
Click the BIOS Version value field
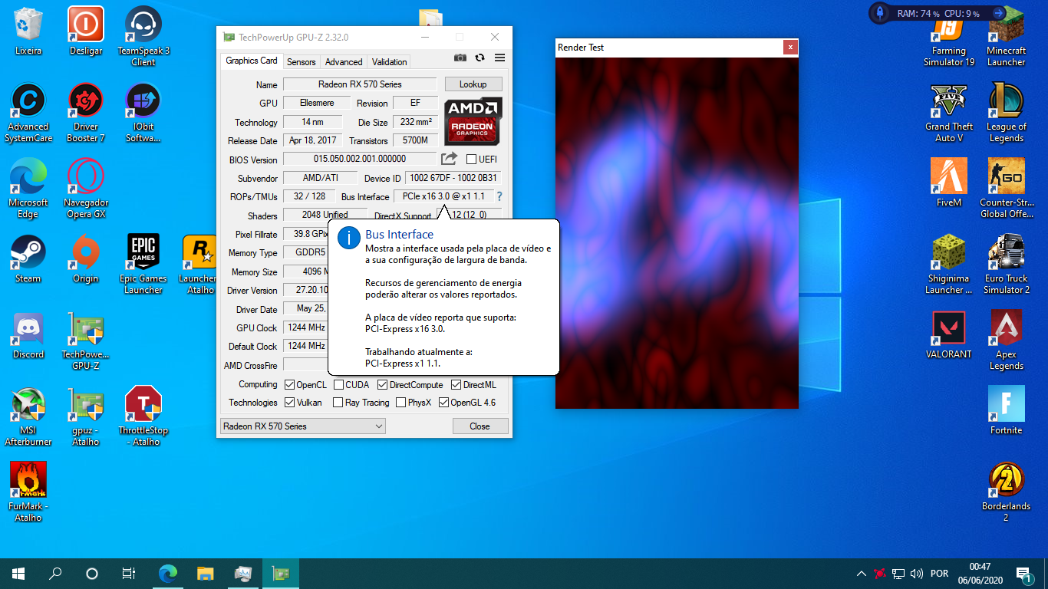(x=360, y=159)
